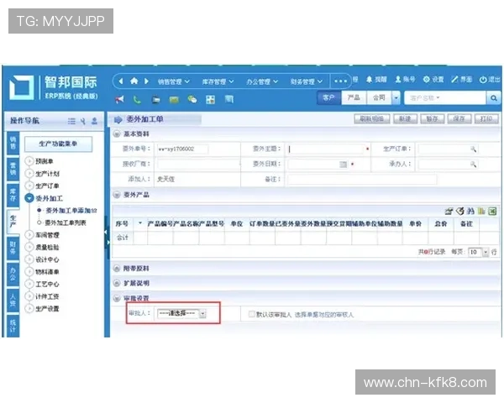Select the 委外加工单列表 tree radio item
This screenshot has width=504, height=403.
coord(39,222)
